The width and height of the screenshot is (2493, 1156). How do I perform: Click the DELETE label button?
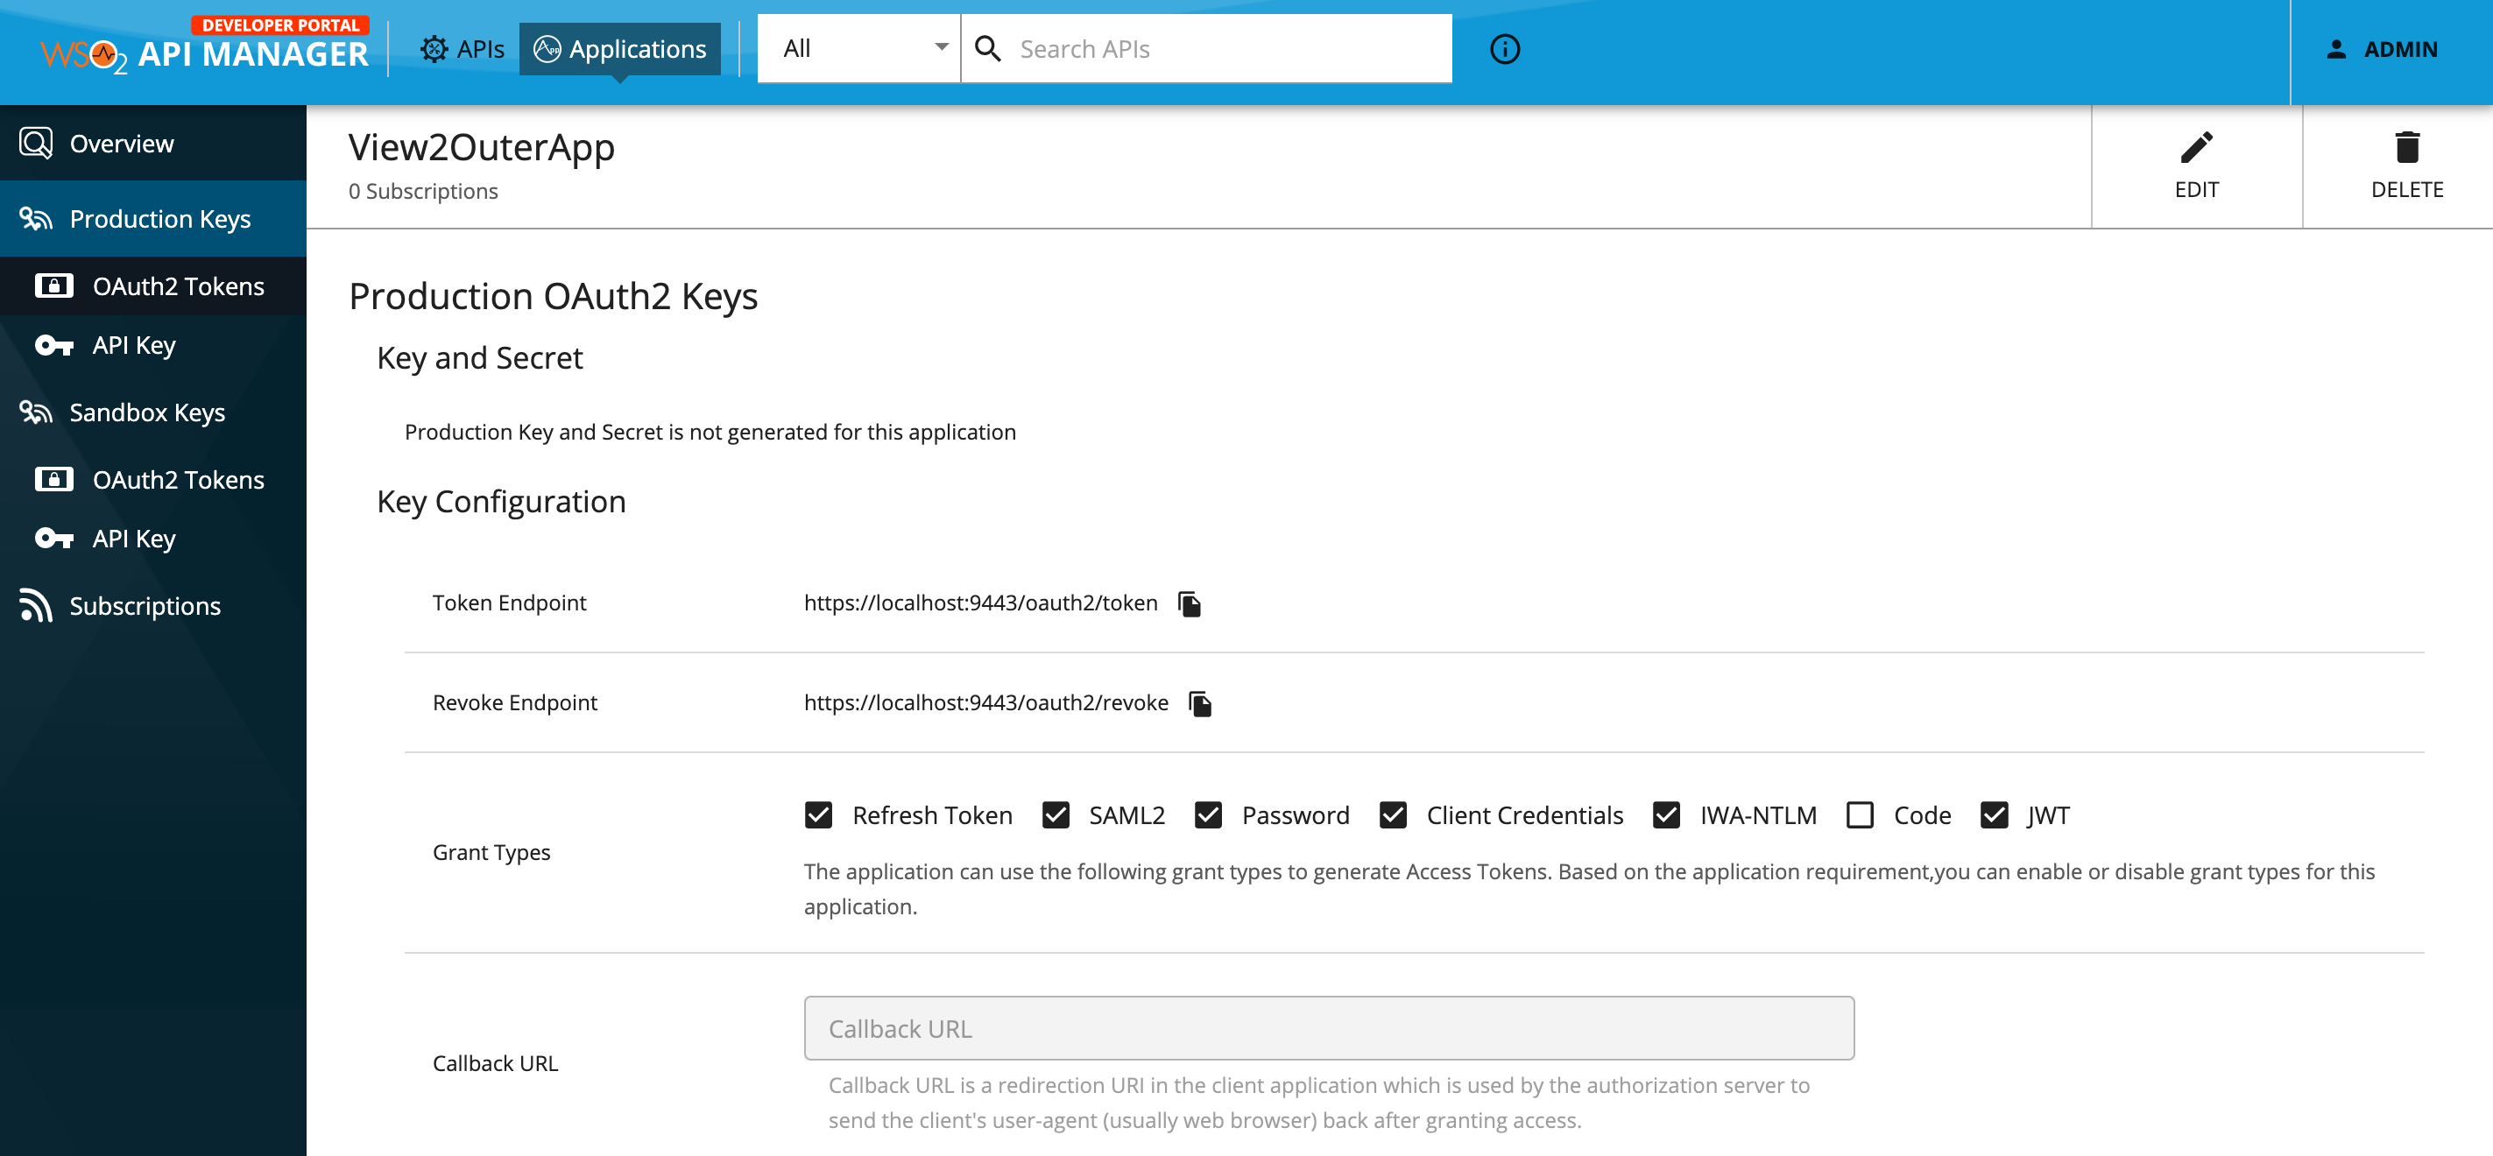click(2407, 190)
